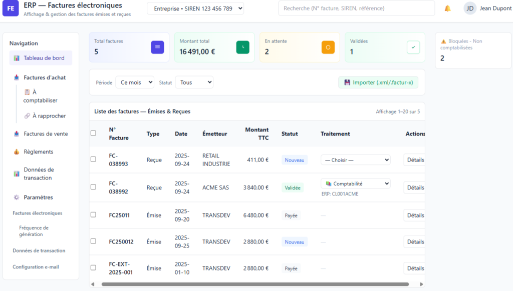The image size is (513, 291).
Task: Check the box for invoice FC-038993
Action: 93,159
